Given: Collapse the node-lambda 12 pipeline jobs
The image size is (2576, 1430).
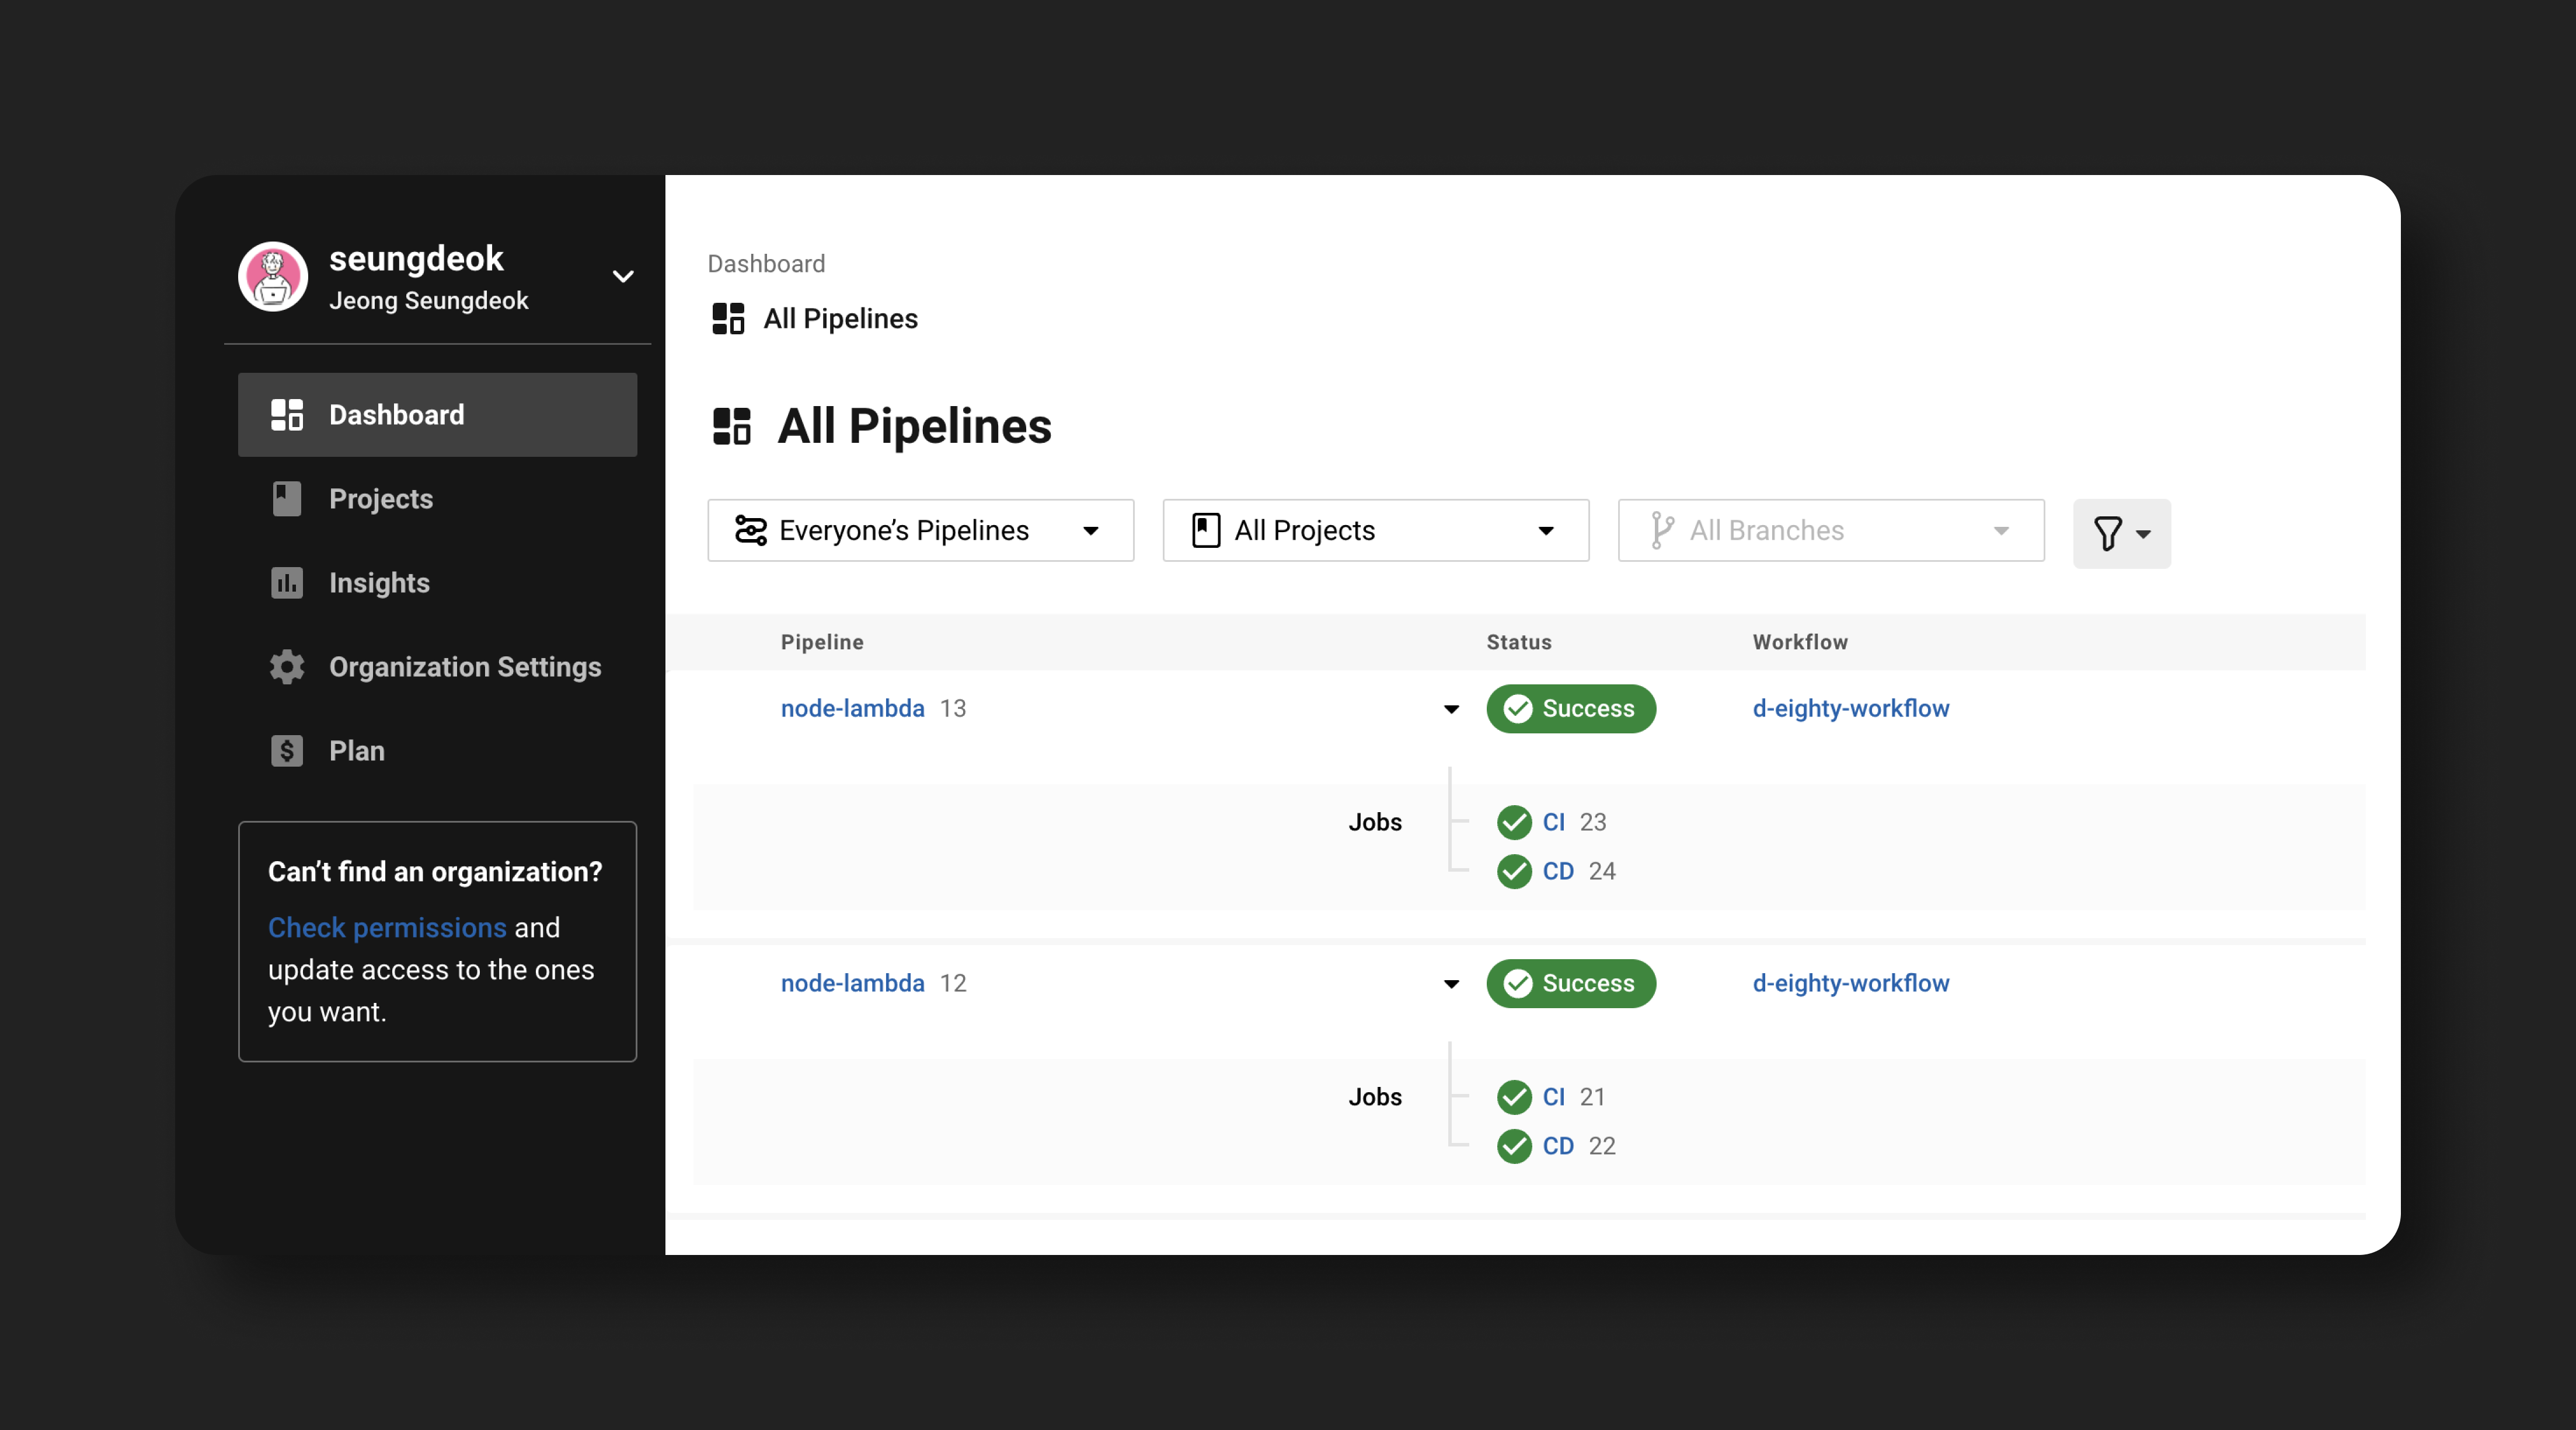Looking at the screenshot, I should [1451, 984].
